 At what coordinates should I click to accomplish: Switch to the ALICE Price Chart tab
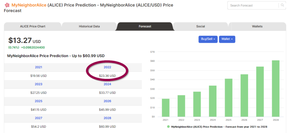[x=33, y=26]
